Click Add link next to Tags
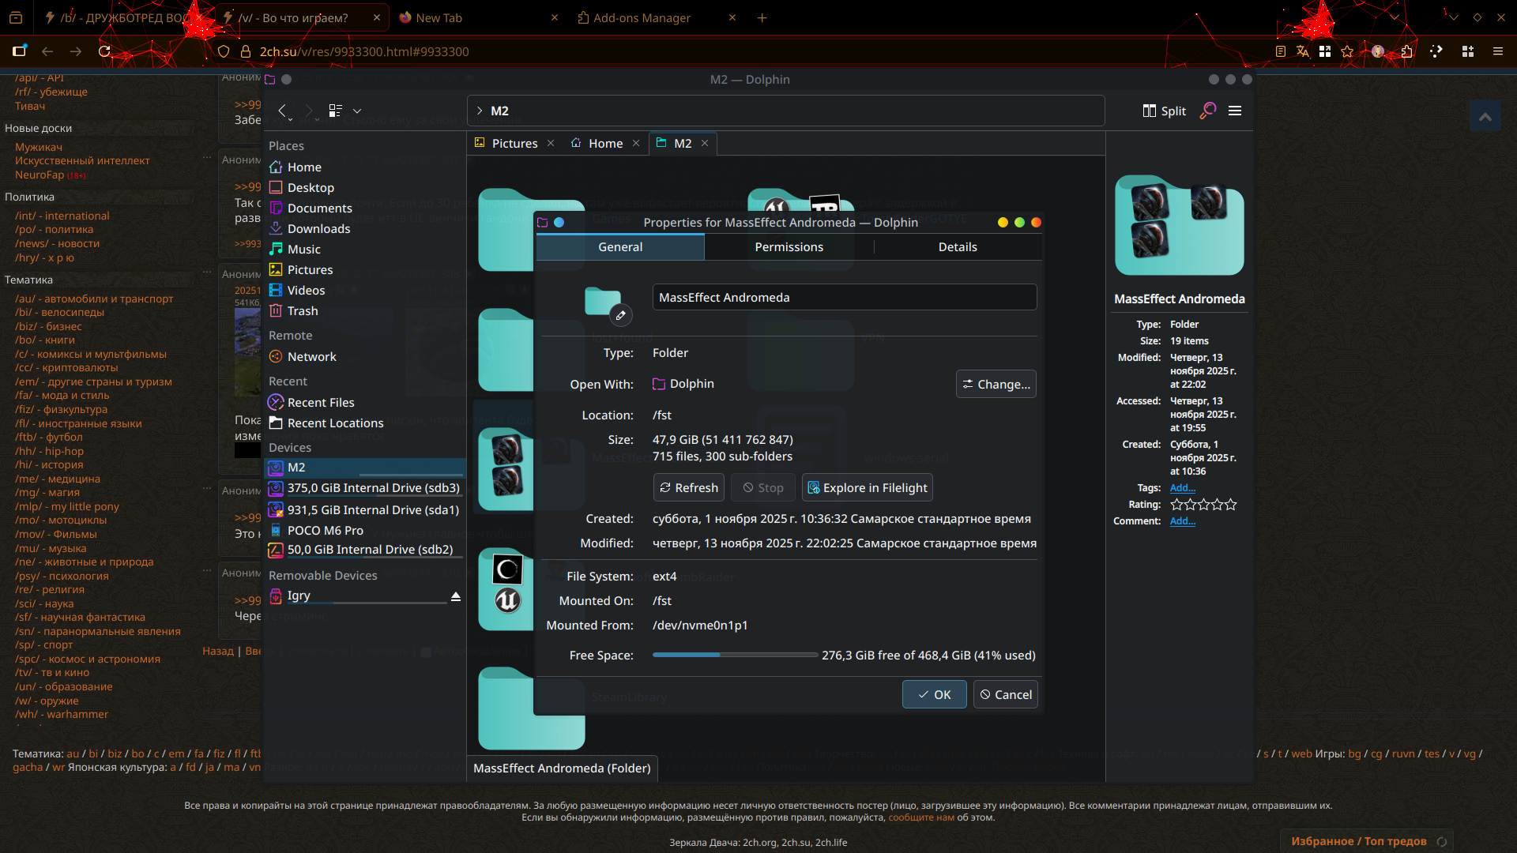This screenshot has height=853, width=1517. click(x=1182, y=488)
